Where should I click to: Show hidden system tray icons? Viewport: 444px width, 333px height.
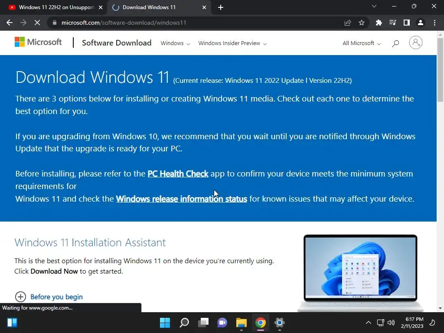point(369,323)
